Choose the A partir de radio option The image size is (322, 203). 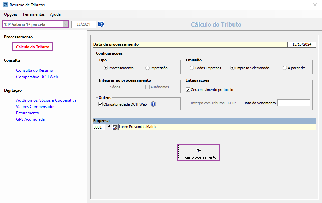(285, 68)
